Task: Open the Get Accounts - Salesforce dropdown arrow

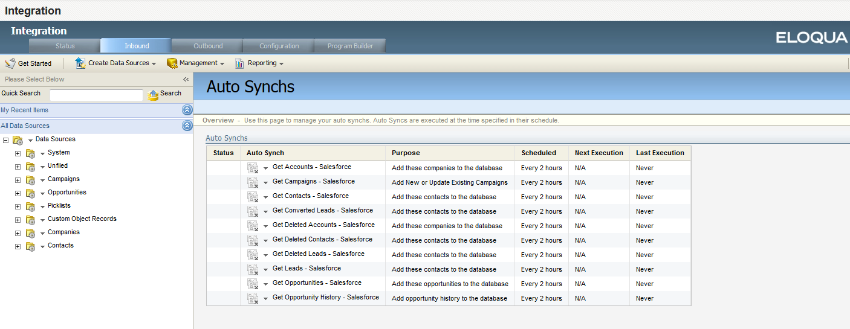Action: click(265, 168)
